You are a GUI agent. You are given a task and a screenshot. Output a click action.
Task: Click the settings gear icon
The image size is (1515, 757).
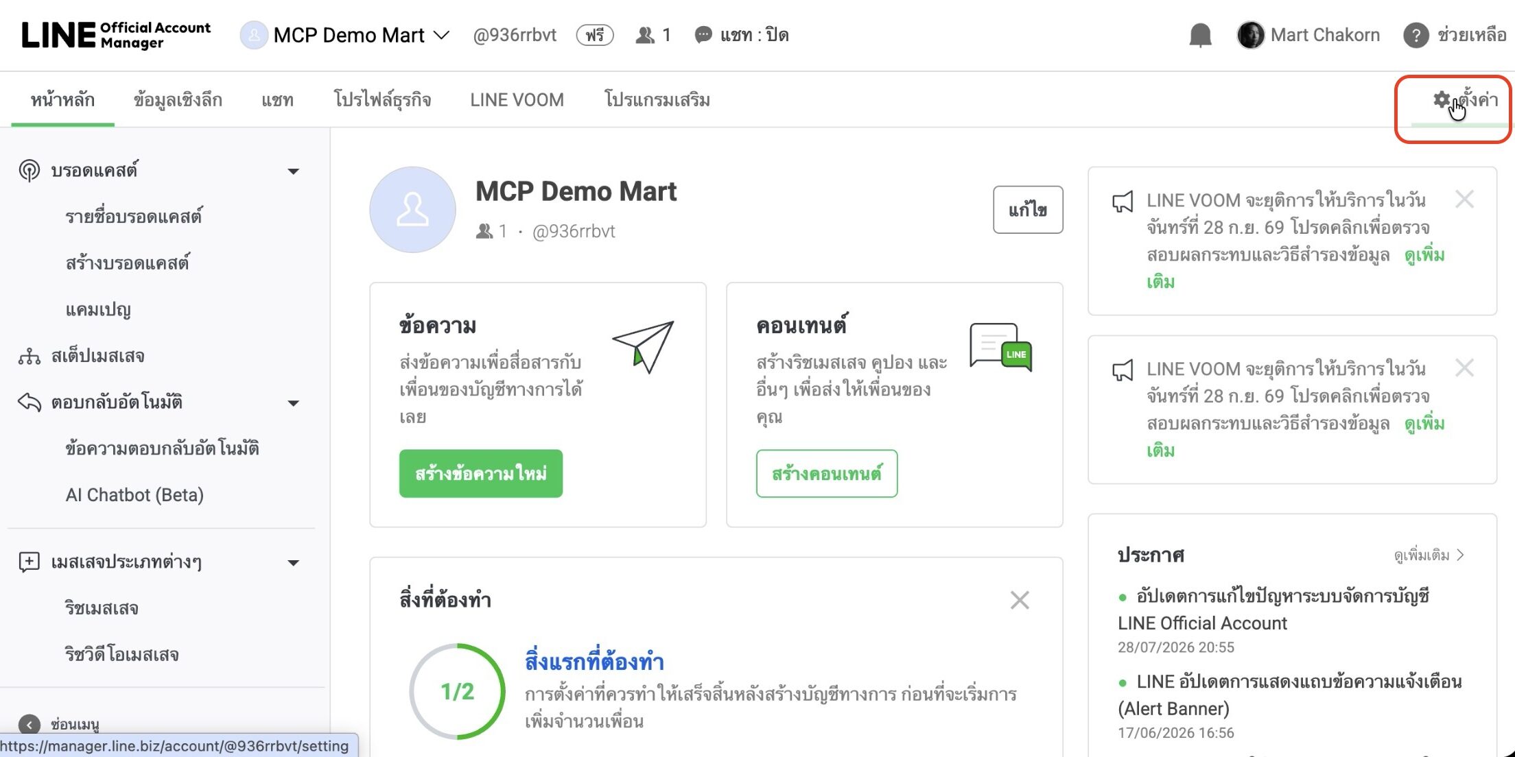point(1442,99)
